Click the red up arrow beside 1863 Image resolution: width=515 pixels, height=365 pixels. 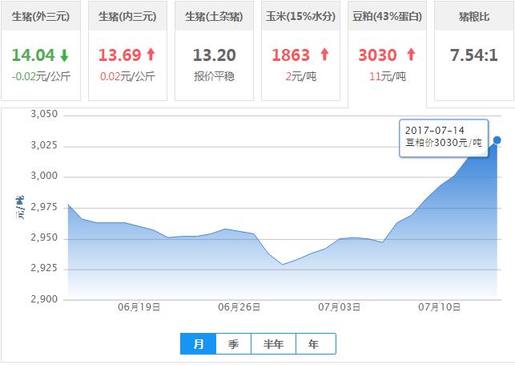[x=324, y=55]
